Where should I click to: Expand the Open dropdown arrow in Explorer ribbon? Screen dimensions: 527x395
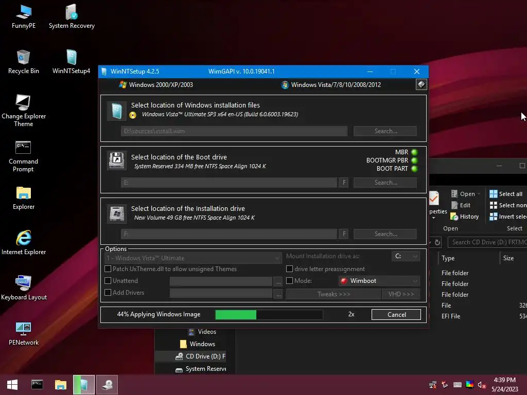[479, 194]
